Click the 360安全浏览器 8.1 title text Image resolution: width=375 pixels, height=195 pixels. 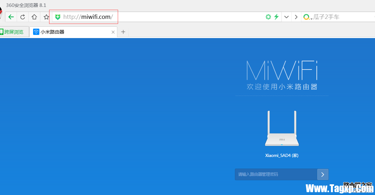(26, 5)
